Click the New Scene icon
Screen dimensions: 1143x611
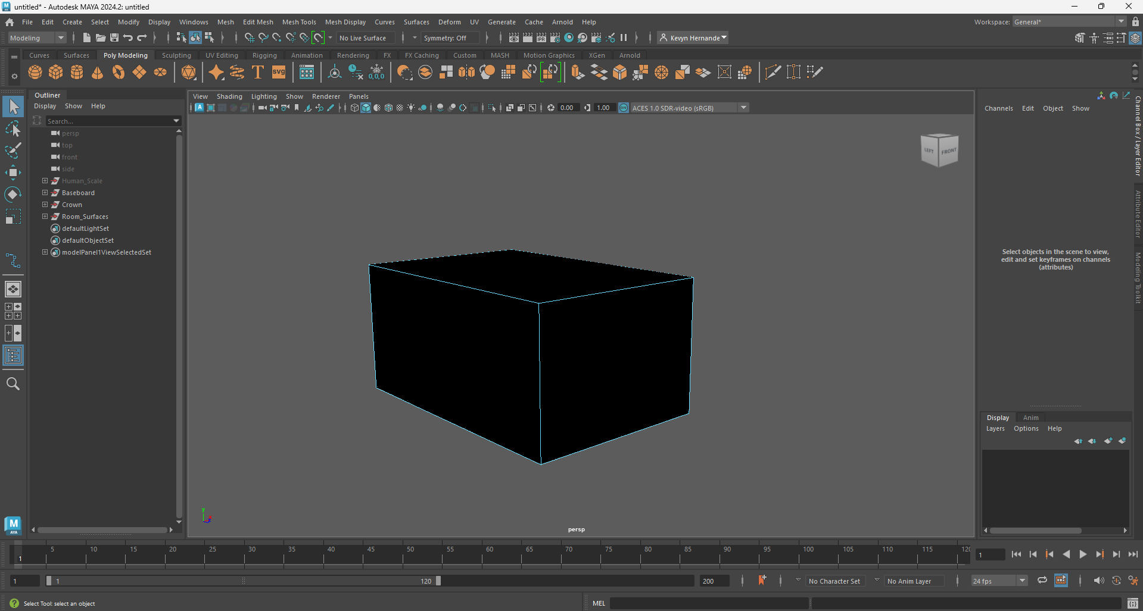click(x=86, y=37)
